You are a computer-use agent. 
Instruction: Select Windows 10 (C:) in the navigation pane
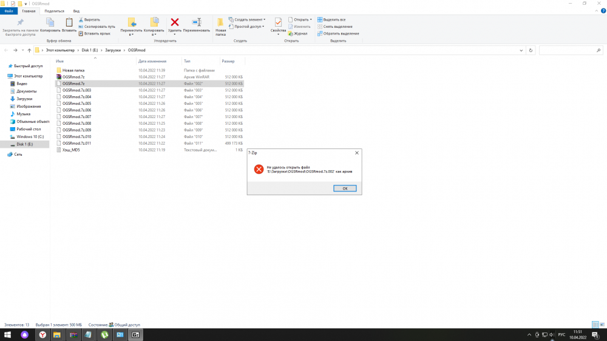[30, 136]
